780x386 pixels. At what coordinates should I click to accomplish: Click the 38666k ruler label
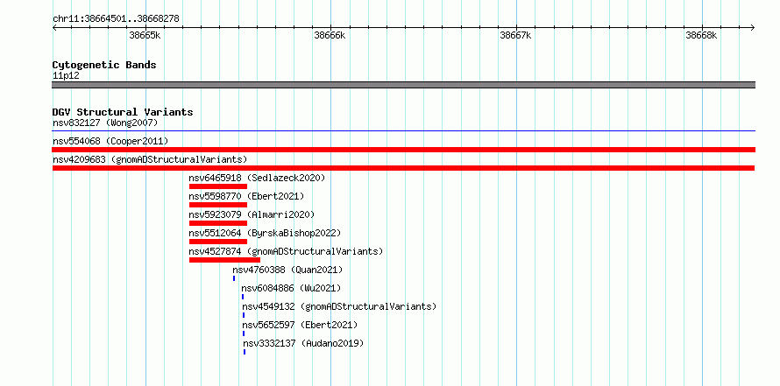(x=330, y=35)
